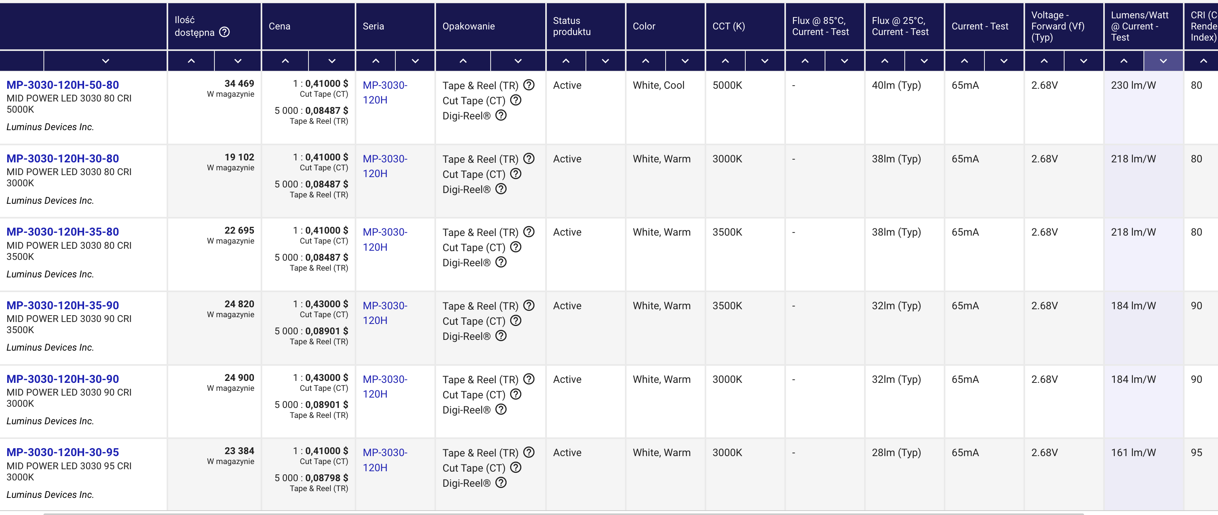
Task: Click Tape & Reel help icon in first row
Action: click(x=529, y=85)
